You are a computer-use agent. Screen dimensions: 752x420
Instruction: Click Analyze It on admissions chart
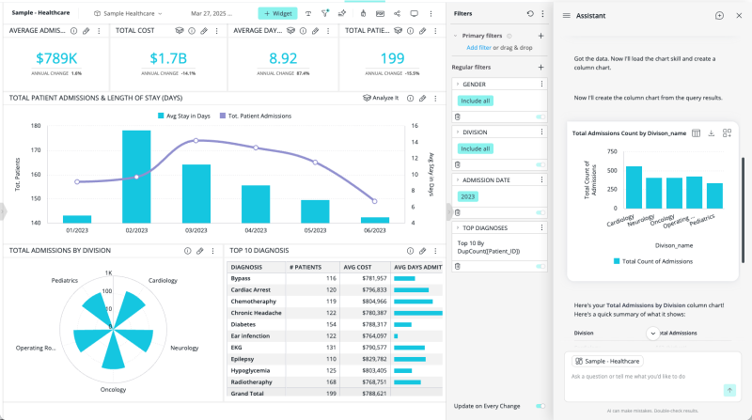381,98
